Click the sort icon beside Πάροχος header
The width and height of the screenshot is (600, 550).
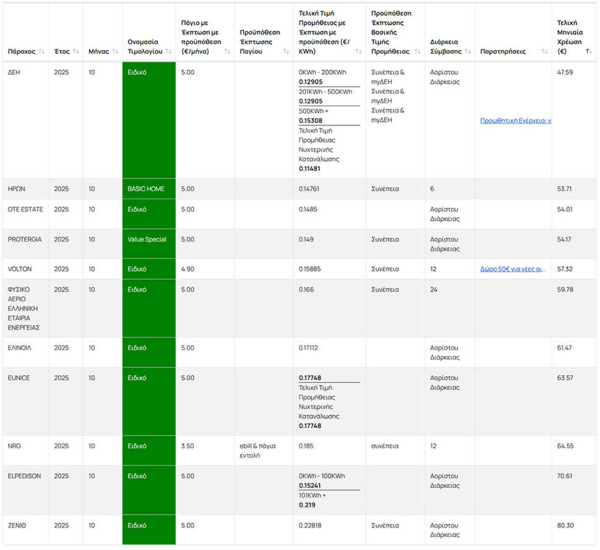[41, 51]
